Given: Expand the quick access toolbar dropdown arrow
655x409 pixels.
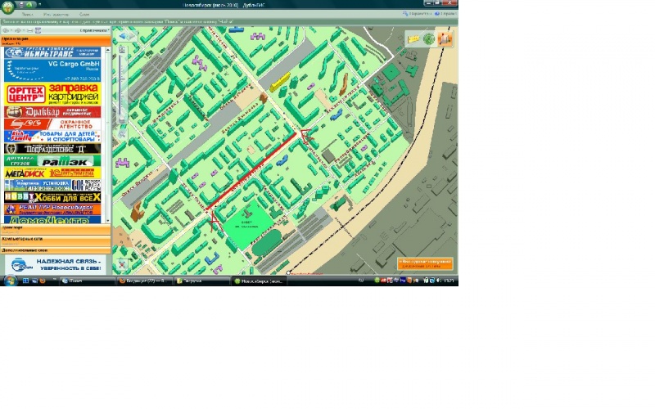Looking at the screenshot, I should pyautogui.click(x=39, y=5).
